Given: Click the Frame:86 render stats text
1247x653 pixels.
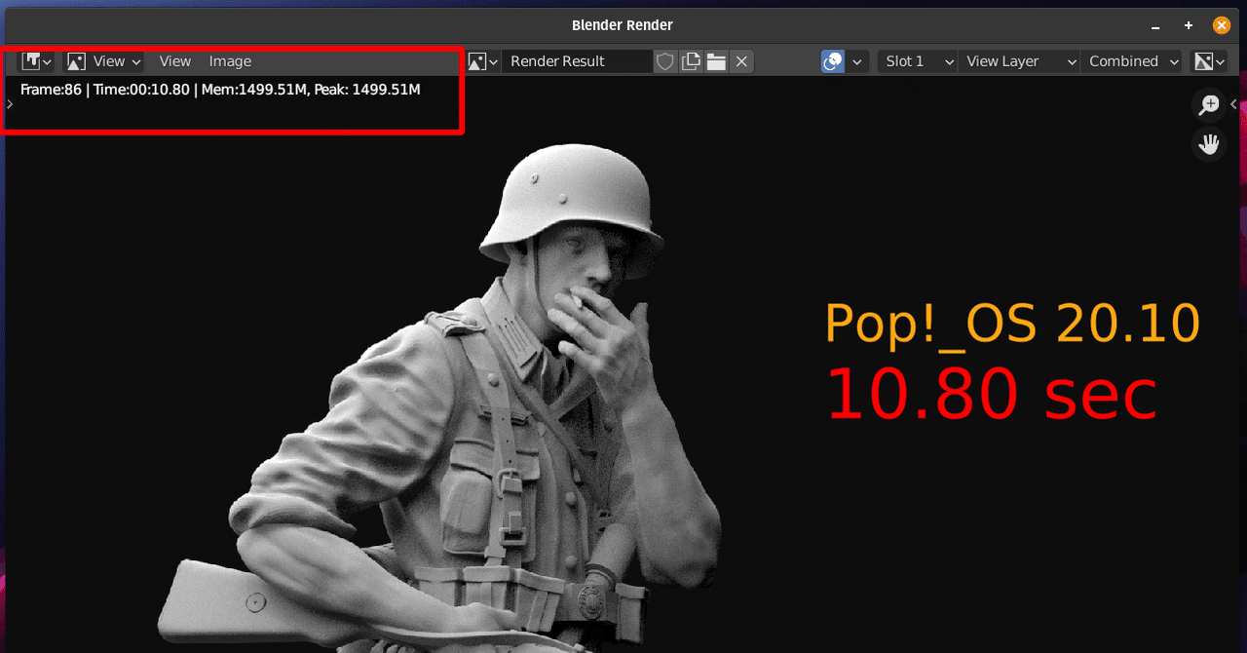Looking at the screenshot, I should coord(219,89).
